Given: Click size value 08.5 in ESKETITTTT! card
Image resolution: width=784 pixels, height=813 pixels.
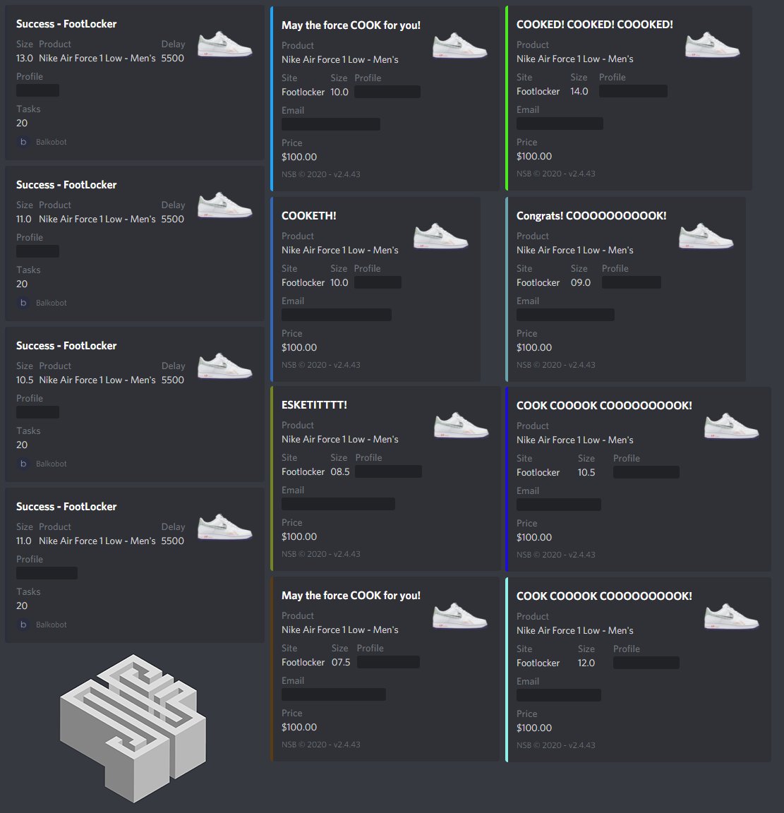Looking at the screenshot, I should tap(340, 472).
